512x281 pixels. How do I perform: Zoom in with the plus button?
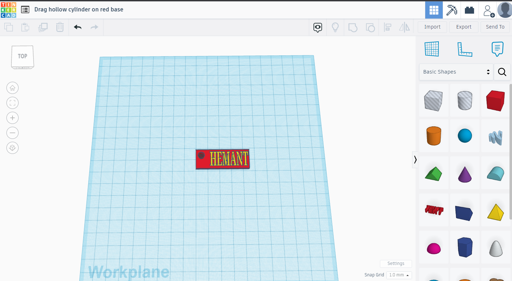[12, 118]
